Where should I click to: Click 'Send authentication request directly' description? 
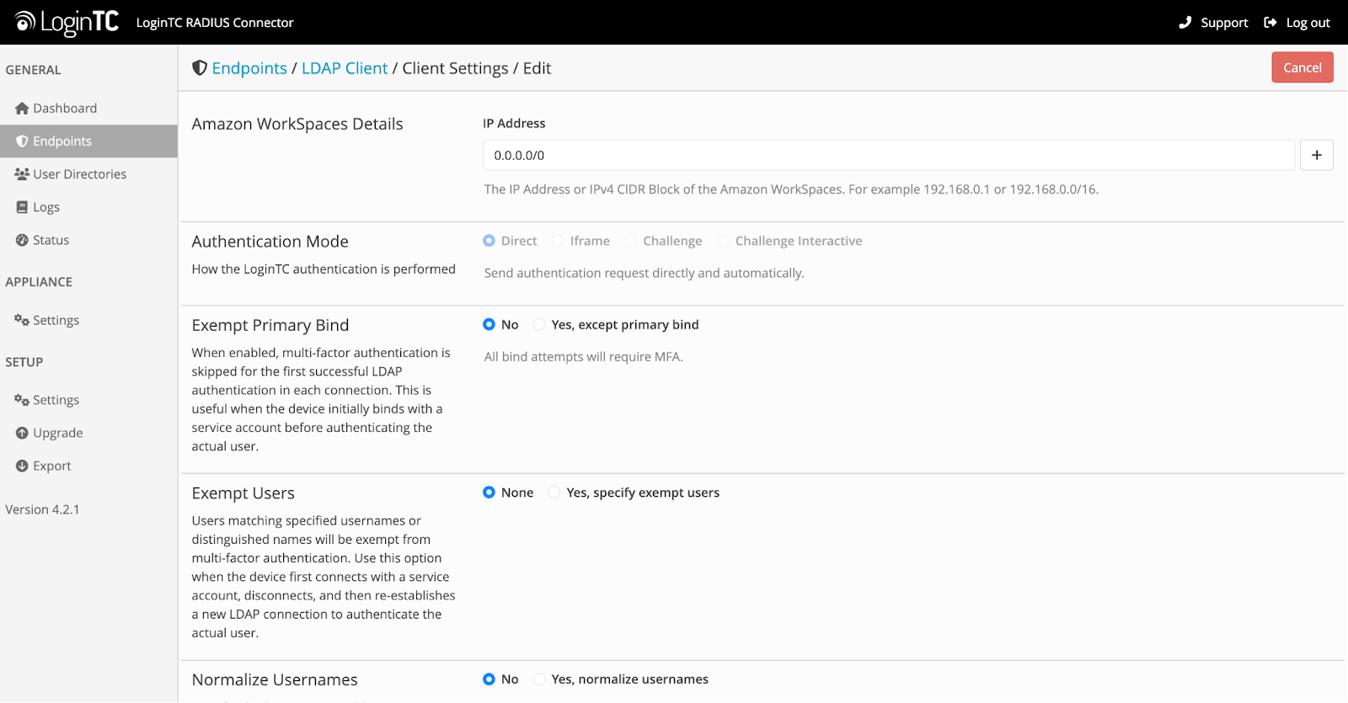coord(644,273)
